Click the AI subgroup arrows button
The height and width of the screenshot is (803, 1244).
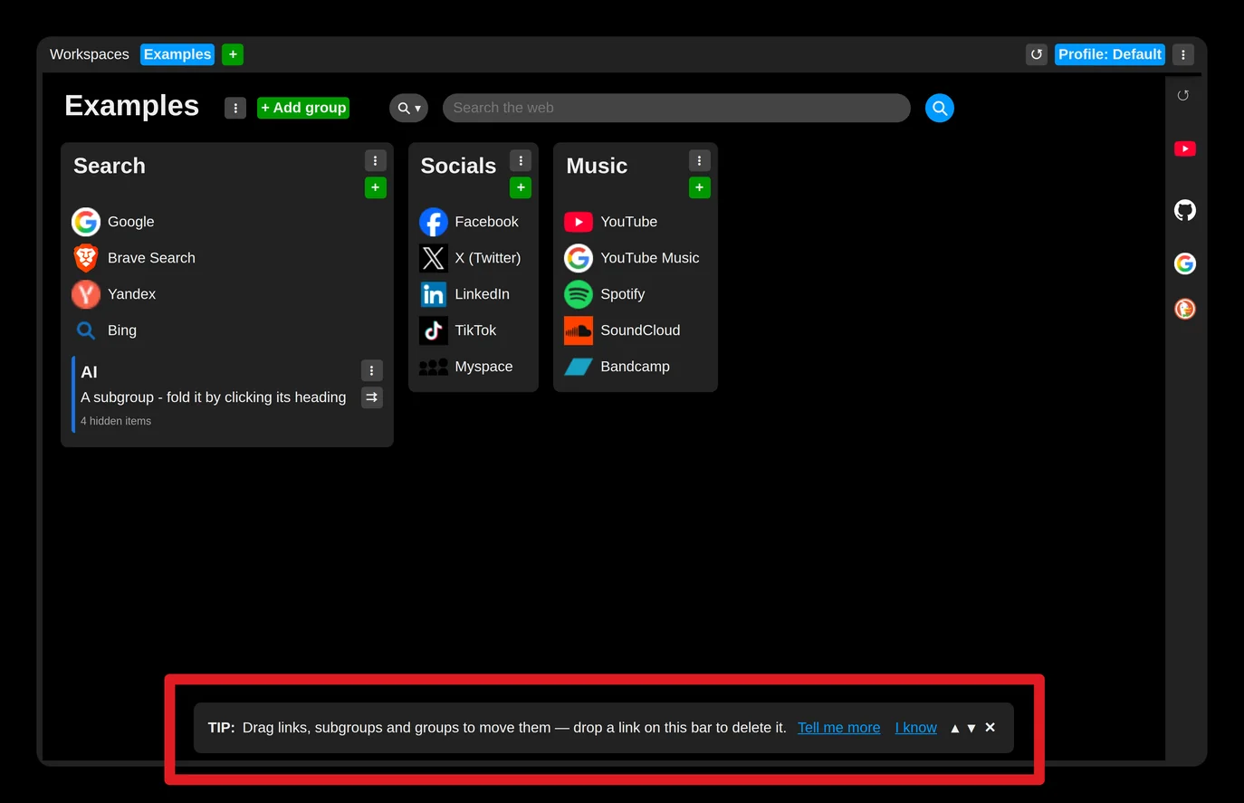click(372, 397)
